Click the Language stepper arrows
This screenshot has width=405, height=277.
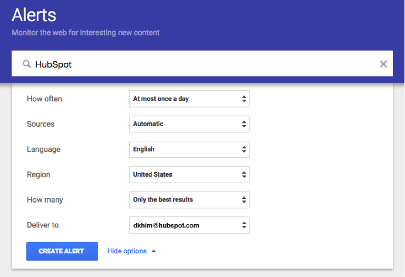tap(244, 149)
